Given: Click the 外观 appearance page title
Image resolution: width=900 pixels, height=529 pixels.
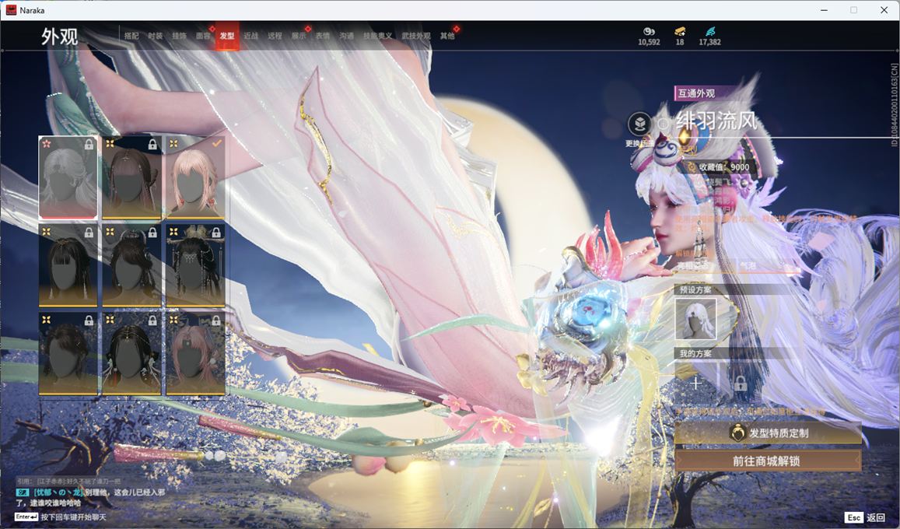Looking at the screenshot, I should coord(59,37).
